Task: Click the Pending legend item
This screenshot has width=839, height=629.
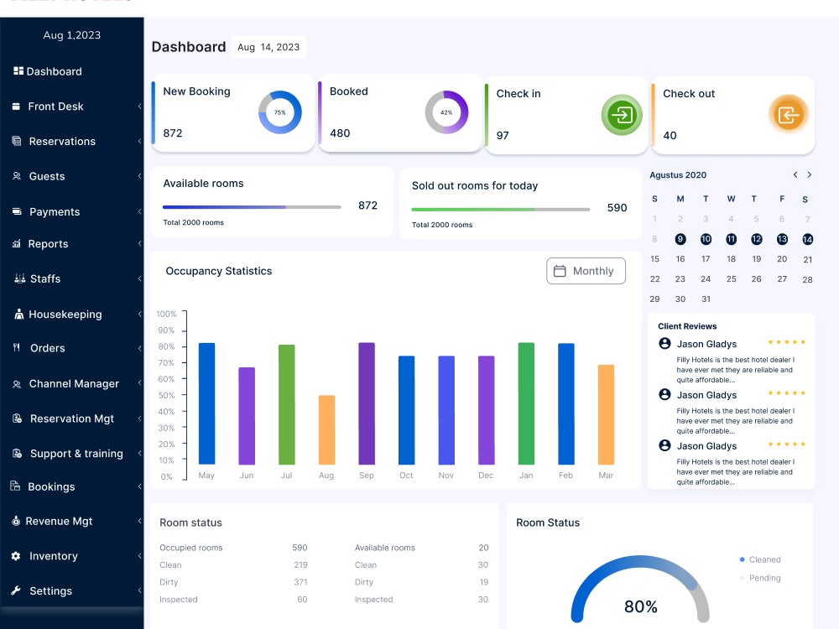Action: click(x=760, y=578)
